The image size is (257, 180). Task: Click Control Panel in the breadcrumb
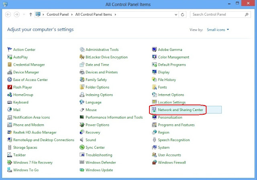(x=57, y=14)
